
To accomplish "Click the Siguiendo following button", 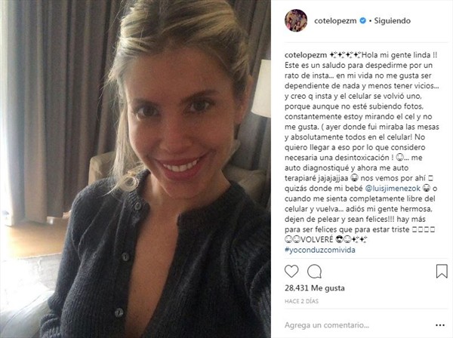I will click(x=393, y=21).
